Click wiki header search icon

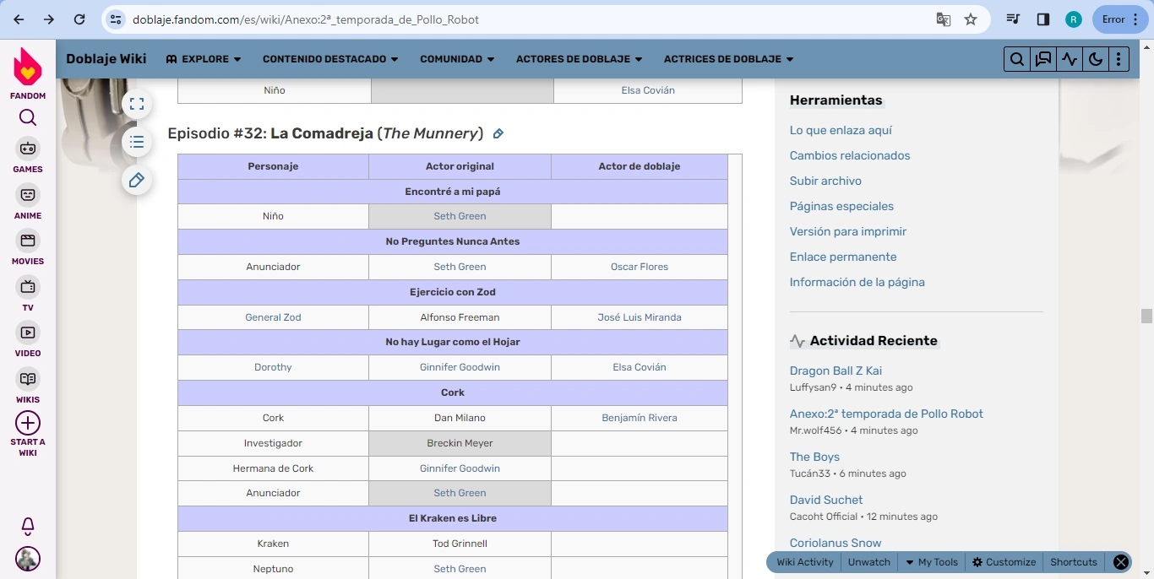click(1017, 59)
